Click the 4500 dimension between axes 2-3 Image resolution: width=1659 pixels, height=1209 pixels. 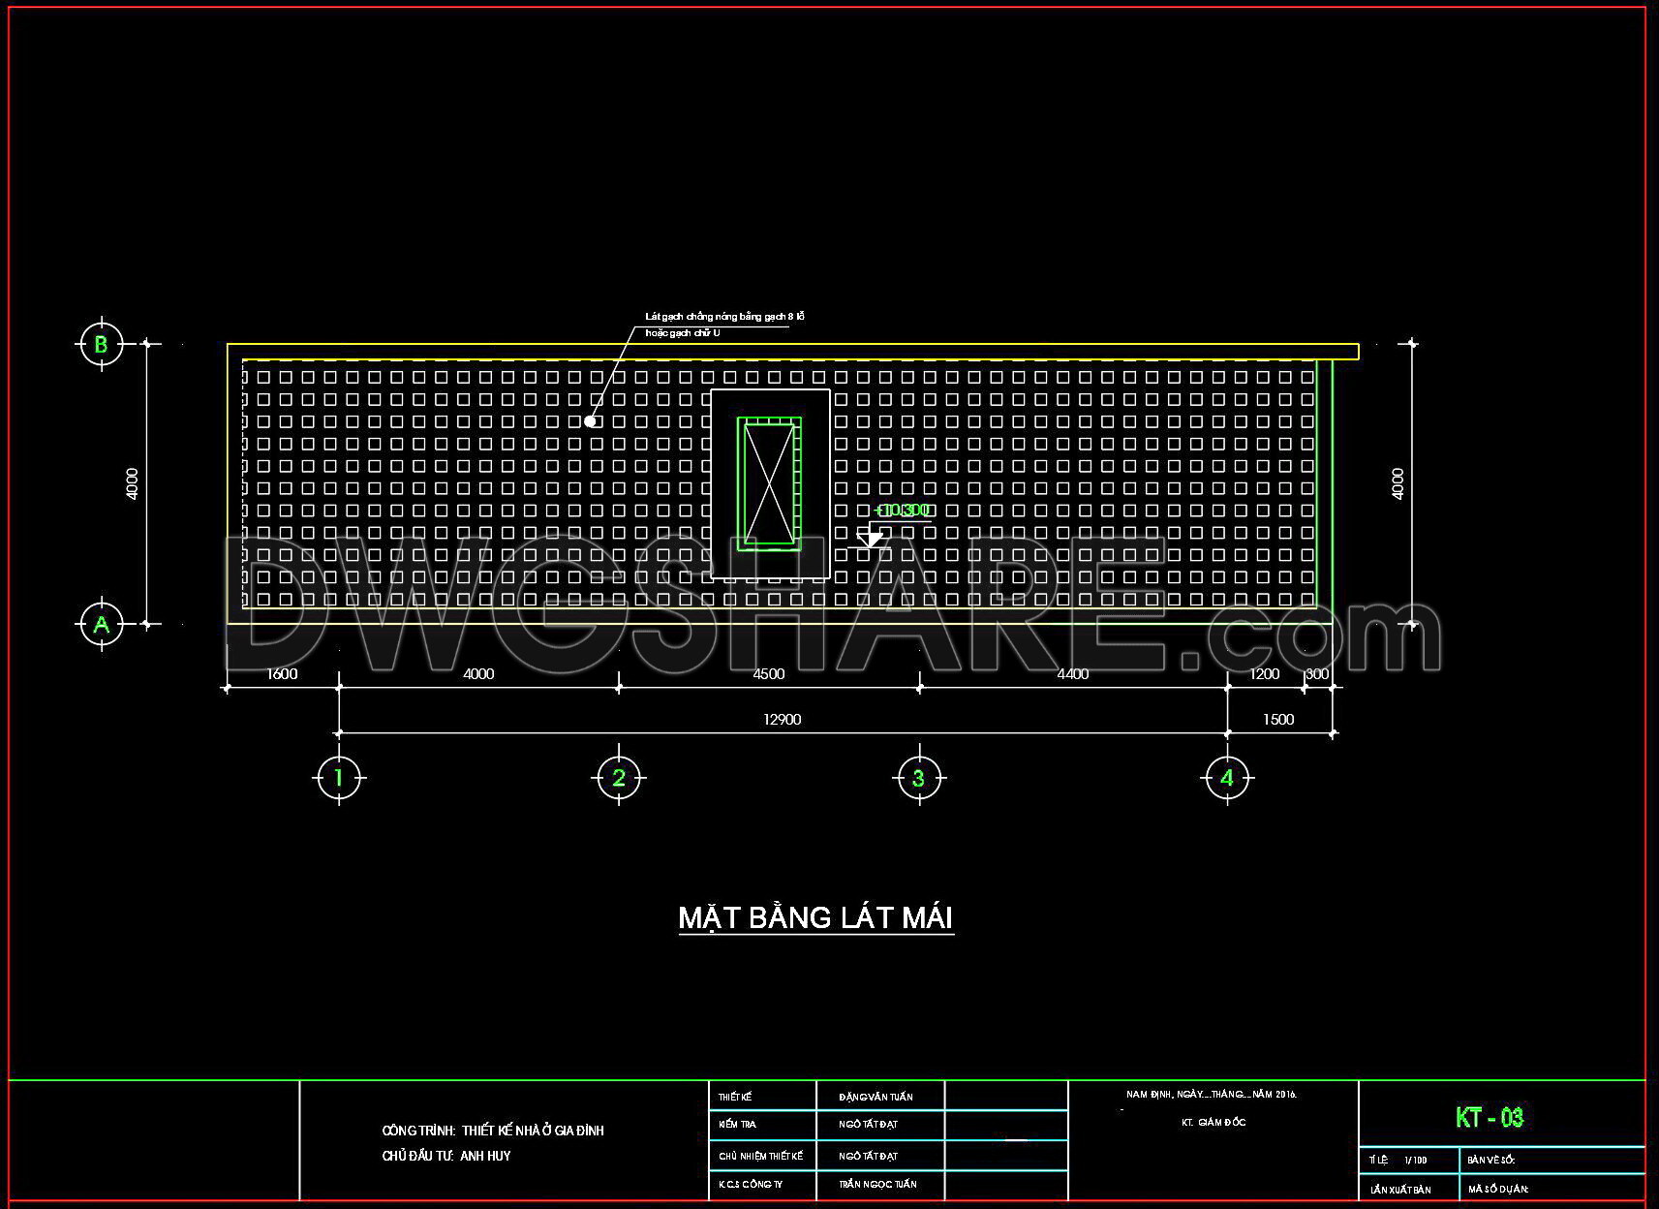[768, 673]
